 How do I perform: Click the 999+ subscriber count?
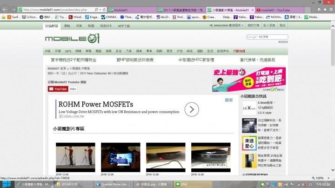tap(73, 89)
